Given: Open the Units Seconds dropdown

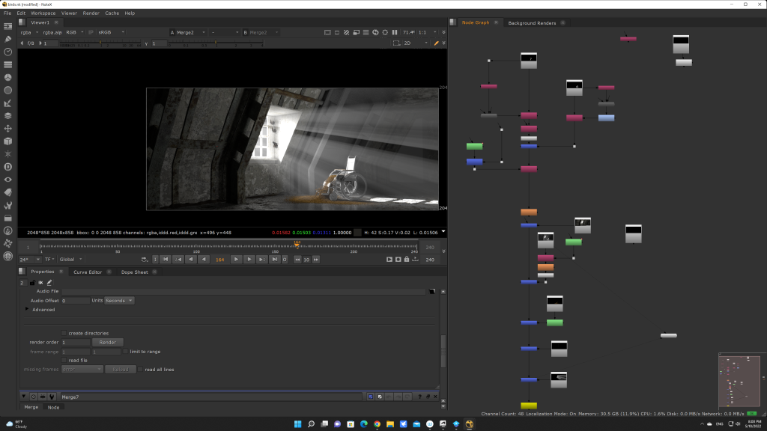Looking at the screenshot, I should (x=120, y=300).
